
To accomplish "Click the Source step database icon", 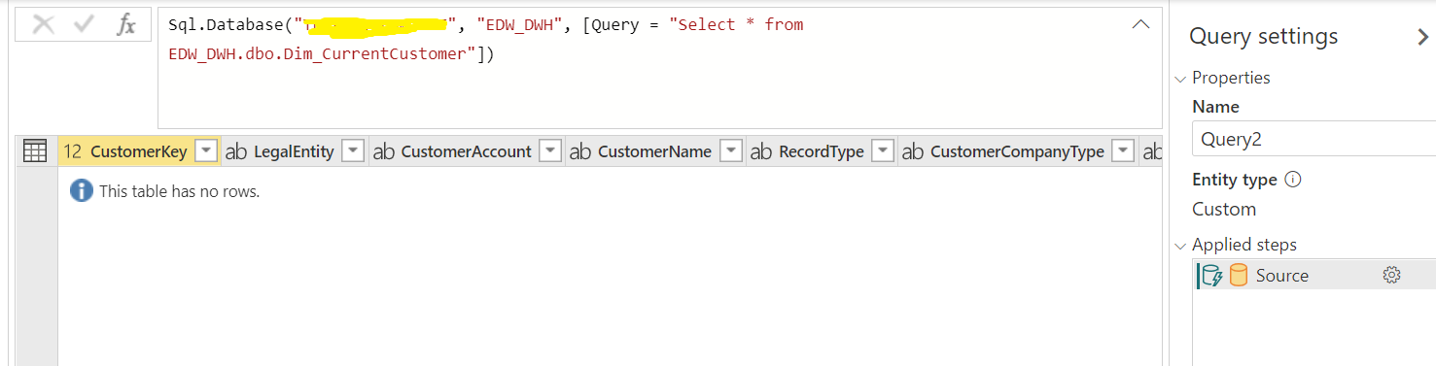I will 1238,276.
